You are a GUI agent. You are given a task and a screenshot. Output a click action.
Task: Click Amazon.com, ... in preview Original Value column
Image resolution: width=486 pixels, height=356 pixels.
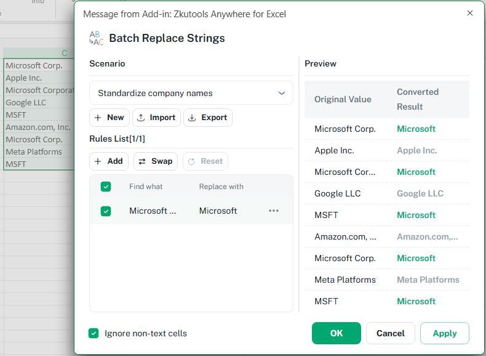(x=345, y=237)
